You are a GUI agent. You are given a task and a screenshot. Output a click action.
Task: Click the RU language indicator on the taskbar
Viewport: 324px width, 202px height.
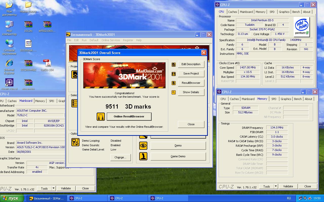pyautogui.click(x=289, y=198)
